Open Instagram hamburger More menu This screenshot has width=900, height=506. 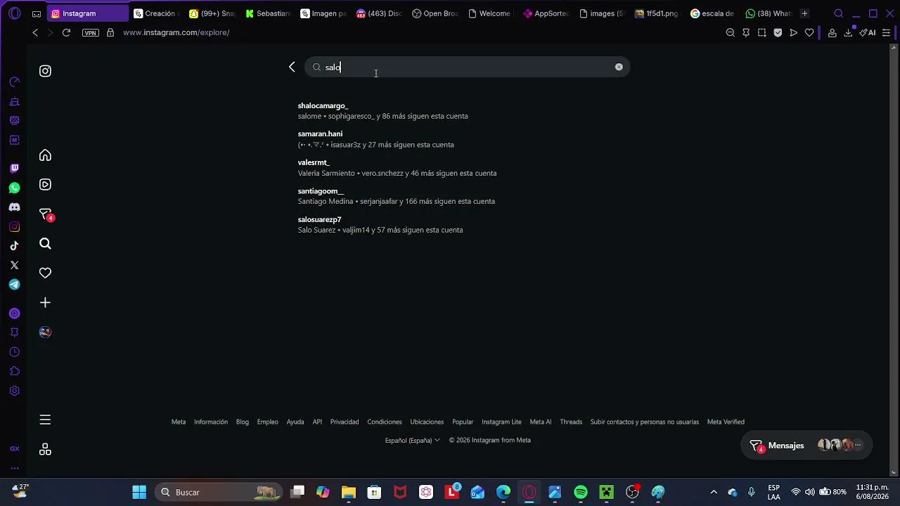(x=45, y=420)
